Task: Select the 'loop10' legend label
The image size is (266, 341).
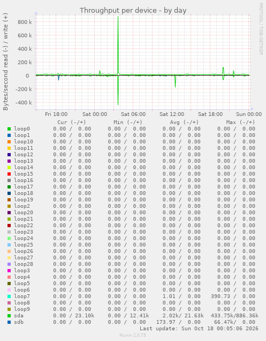Action: point(24,142)
